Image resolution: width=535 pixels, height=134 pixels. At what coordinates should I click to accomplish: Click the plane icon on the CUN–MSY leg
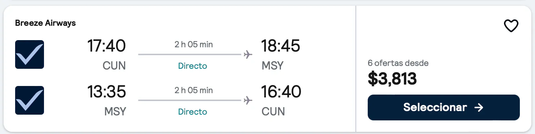[248, 54]
